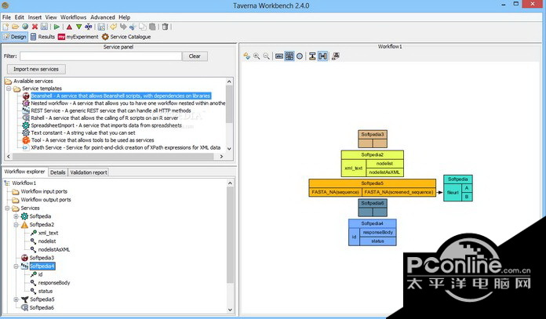The width and height of the screenshot is (546, 319).
Task: Toggle vertical diagram alignment button
Action: pos(312,56)
